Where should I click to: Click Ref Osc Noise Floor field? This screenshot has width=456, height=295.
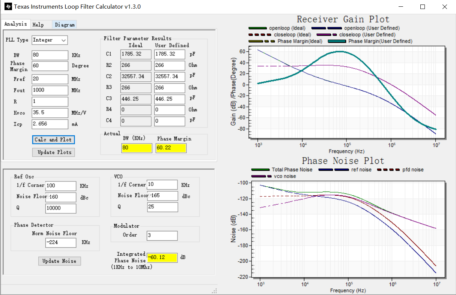coord(61,197)
